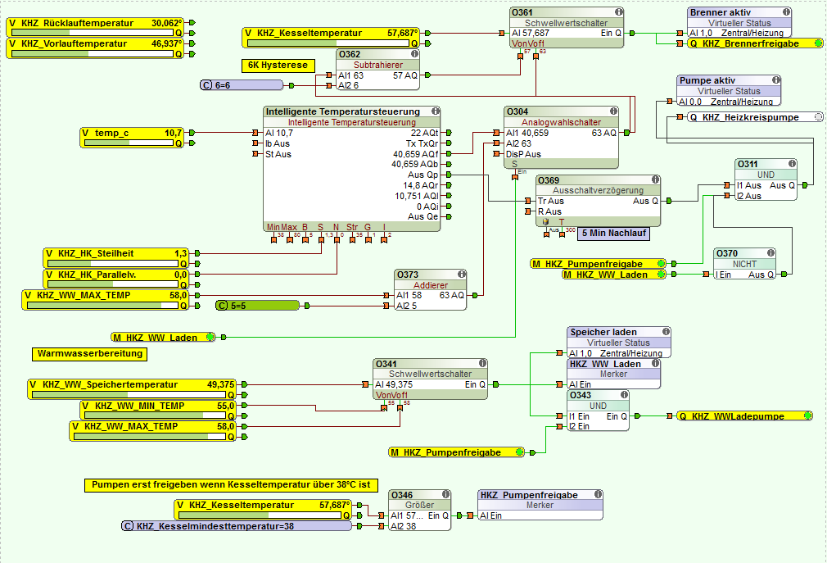This screenshot has height=563, width=827.
Task: Click value bar of V KHZ_Rücklauftemperatur
Action: point(93,33)
